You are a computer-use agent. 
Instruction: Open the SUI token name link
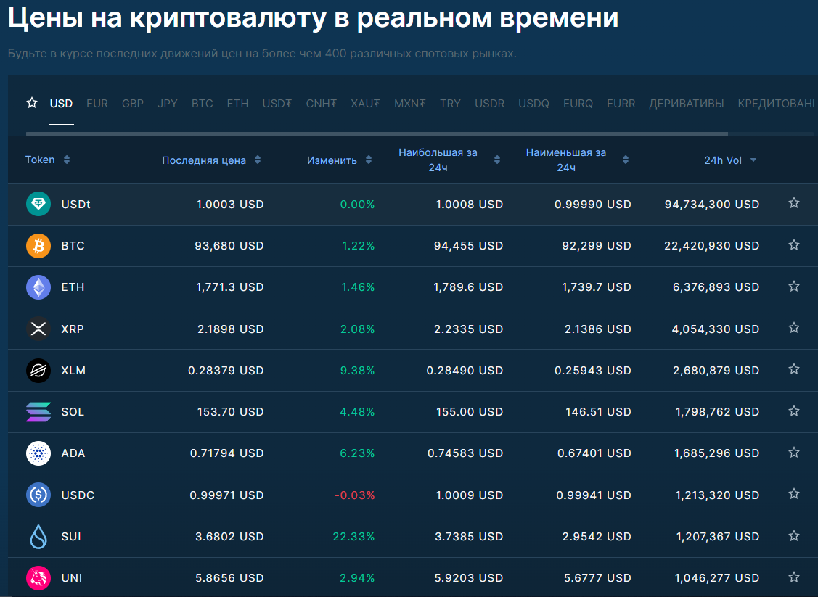71,537
